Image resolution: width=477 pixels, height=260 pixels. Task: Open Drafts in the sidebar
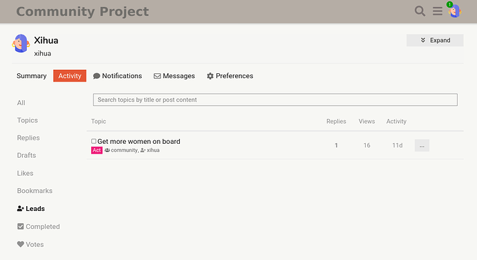pos(26,156)
